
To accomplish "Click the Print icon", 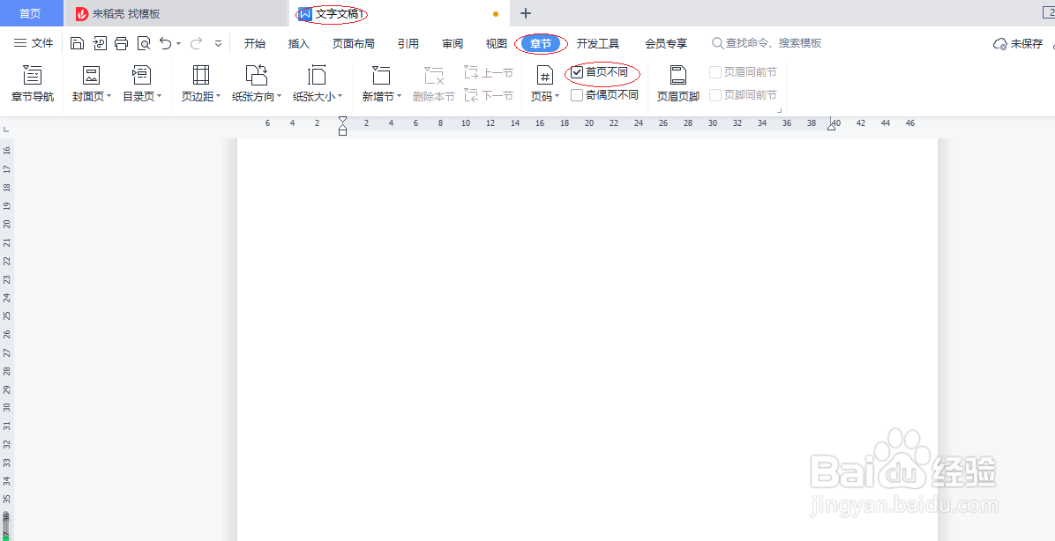I will [120, 42].
